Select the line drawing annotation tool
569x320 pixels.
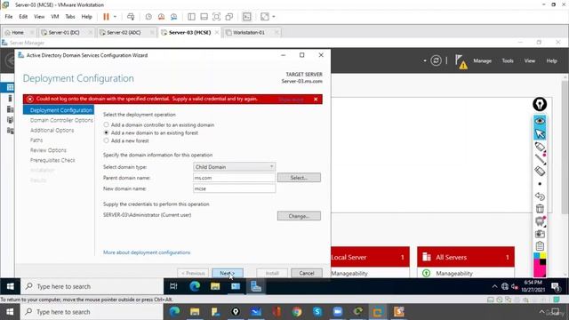coord(540,159)
